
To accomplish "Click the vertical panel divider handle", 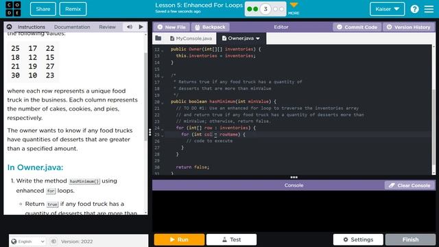I will [x=150, y=132].
